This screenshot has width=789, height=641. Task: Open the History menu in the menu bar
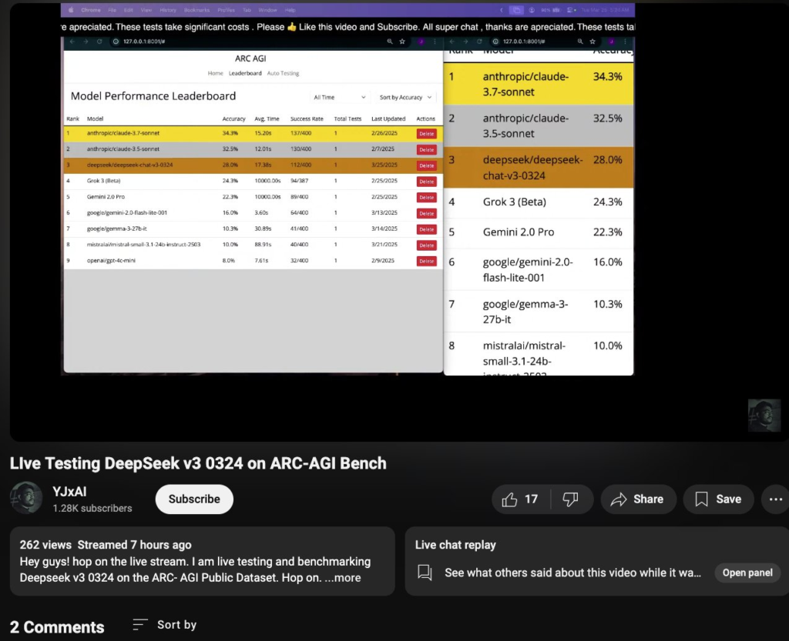pos(168,10)
